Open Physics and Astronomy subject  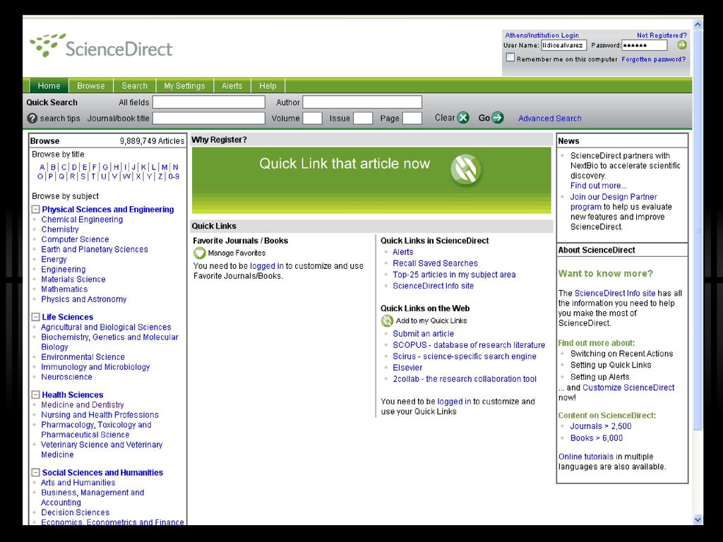click(x=84, y=299)
